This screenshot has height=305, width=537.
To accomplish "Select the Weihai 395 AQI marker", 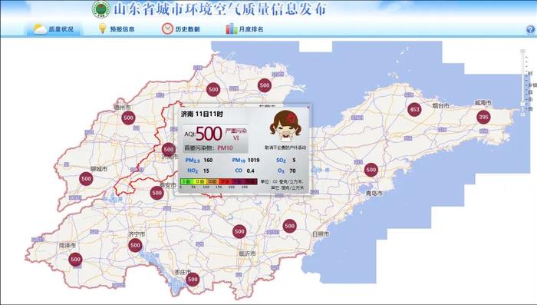I will click(x=483, y=117).
